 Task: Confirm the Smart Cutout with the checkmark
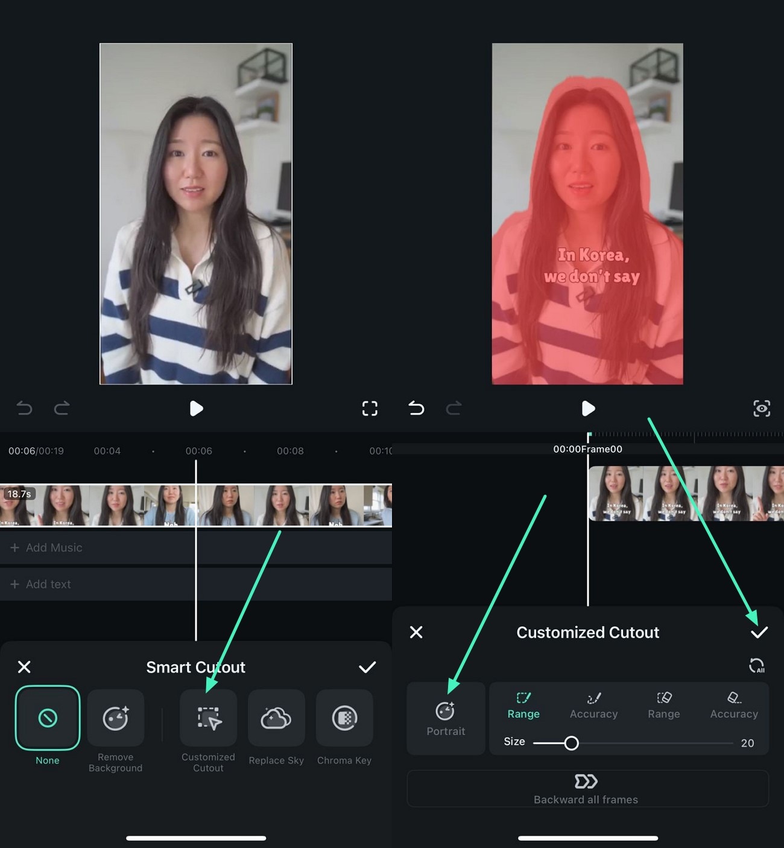367,667
